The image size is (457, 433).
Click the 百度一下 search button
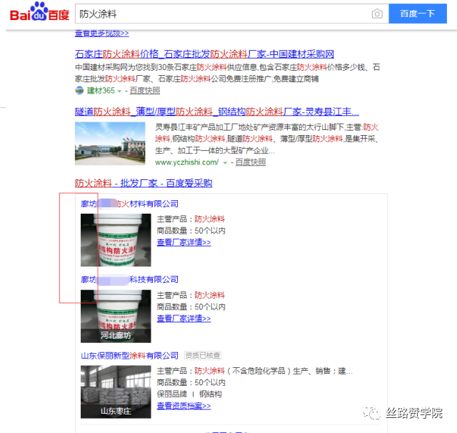click(417, 14)
